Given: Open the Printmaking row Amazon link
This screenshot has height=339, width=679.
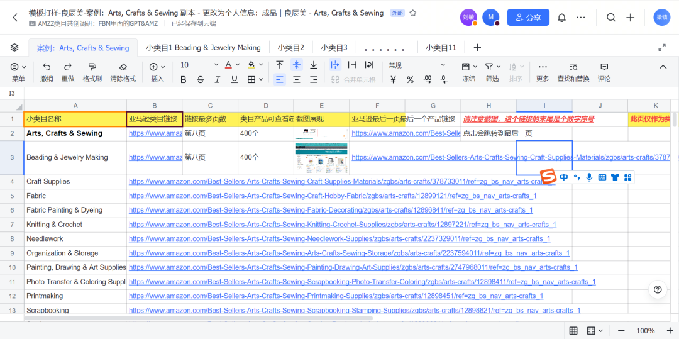Looking at the screenshot, I should 336,296.
